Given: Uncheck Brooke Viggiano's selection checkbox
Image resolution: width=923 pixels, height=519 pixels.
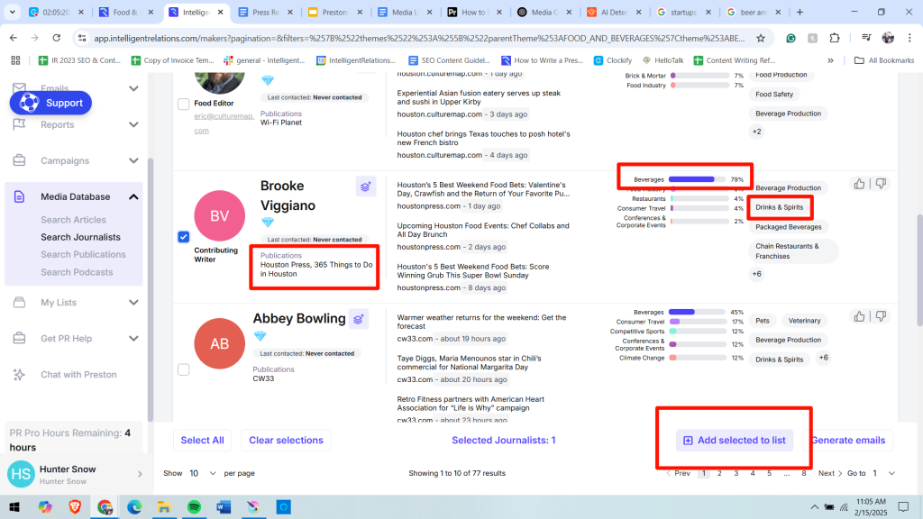Looking at the screenshot, I should click(184, 237).
